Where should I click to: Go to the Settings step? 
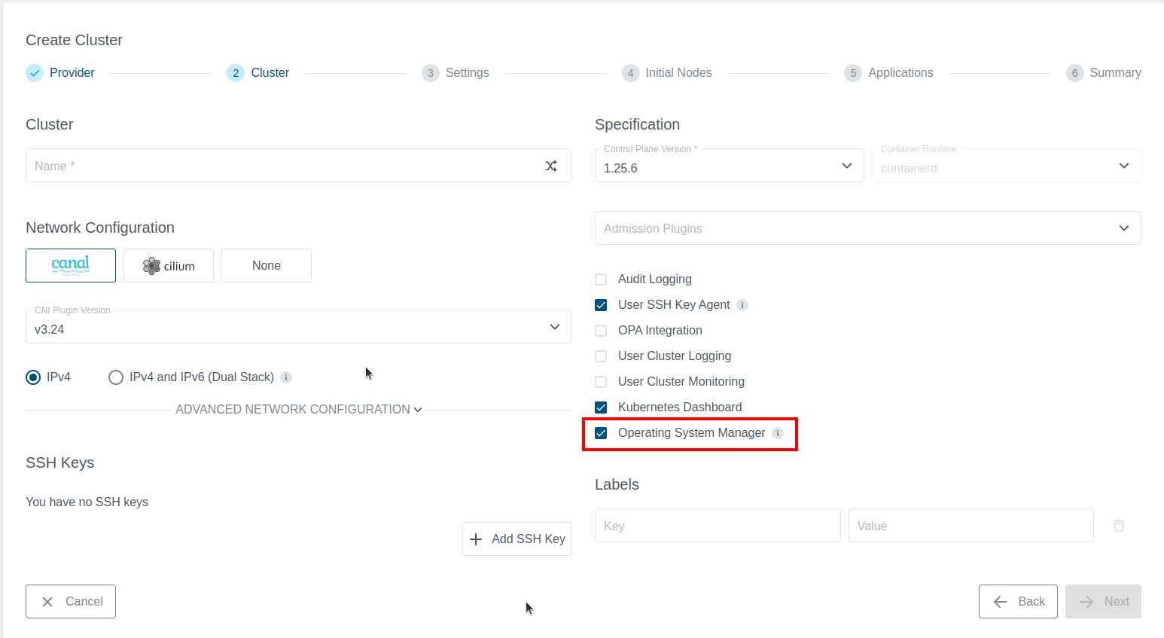pyautogui.click(x=456, y=72)
